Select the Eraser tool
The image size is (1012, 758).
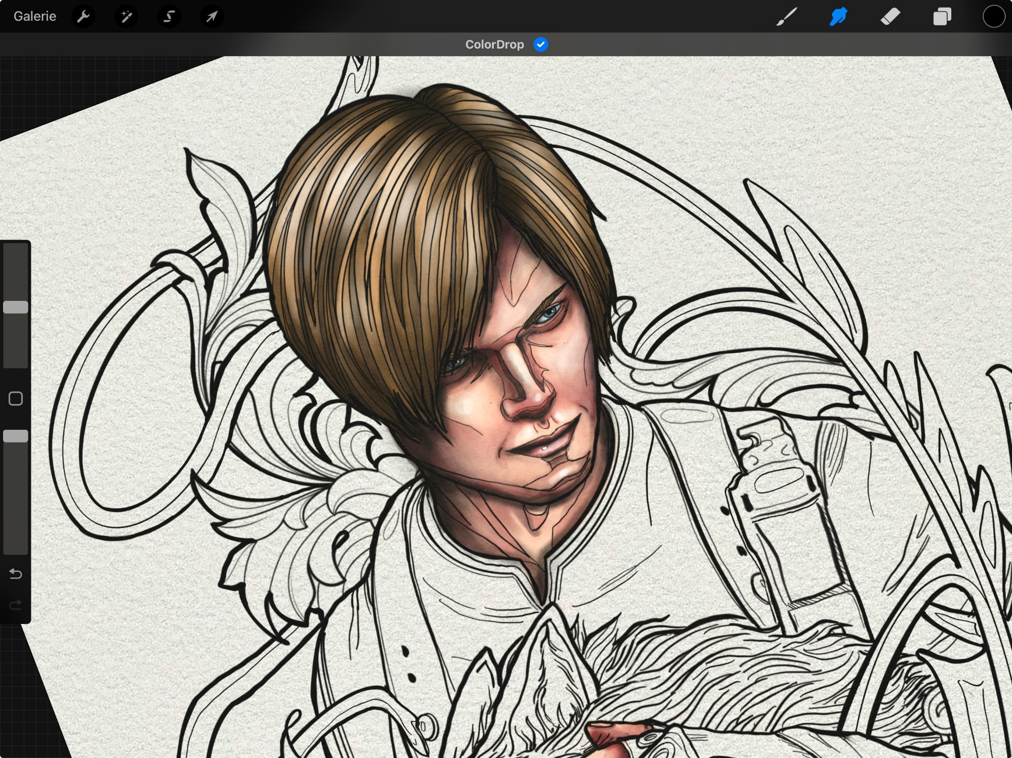[x=891, y=17]
